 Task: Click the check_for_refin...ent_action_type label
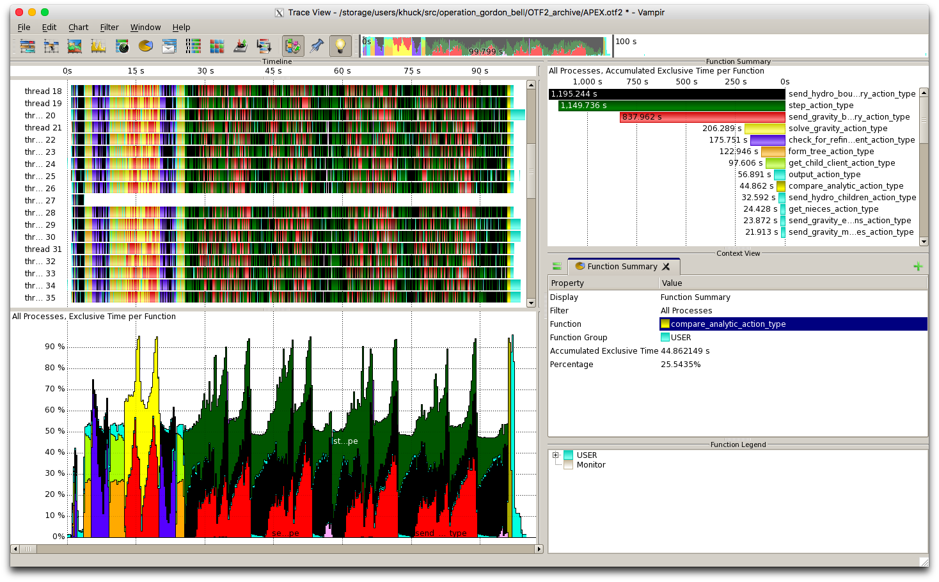[x=851, y=140]
